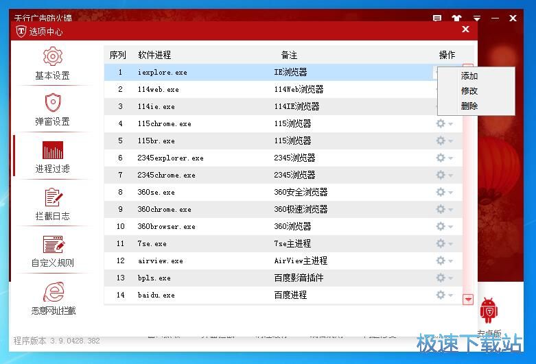This screenshot has width=536, height=364.
Task: Click the bpls.exe process name
Action: 154,278
